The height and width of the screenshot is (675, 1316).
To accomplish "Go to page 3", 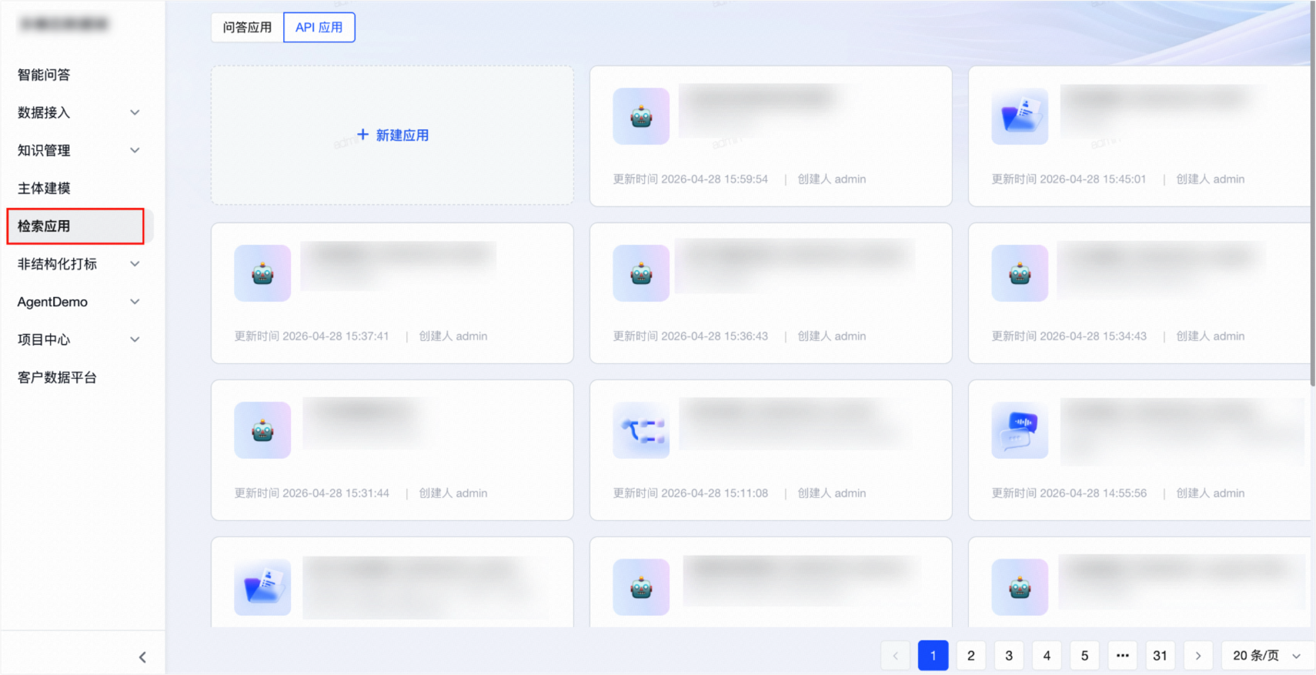I will pyautogui.click(x=1009, y=656).
